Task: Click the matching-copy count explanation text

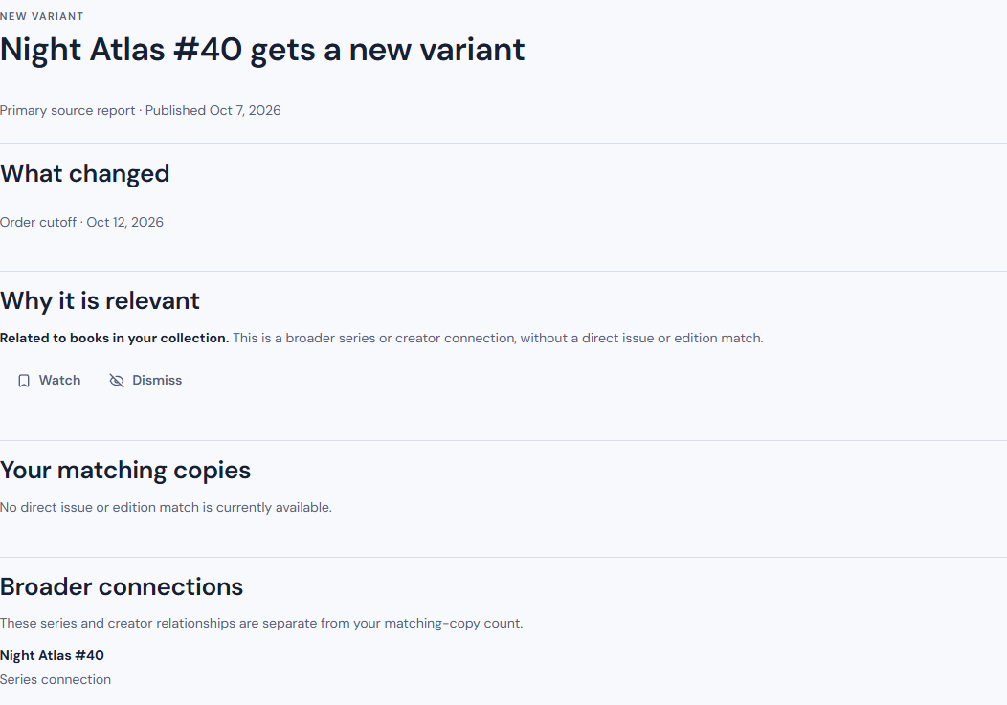Action: click(261, 624)
